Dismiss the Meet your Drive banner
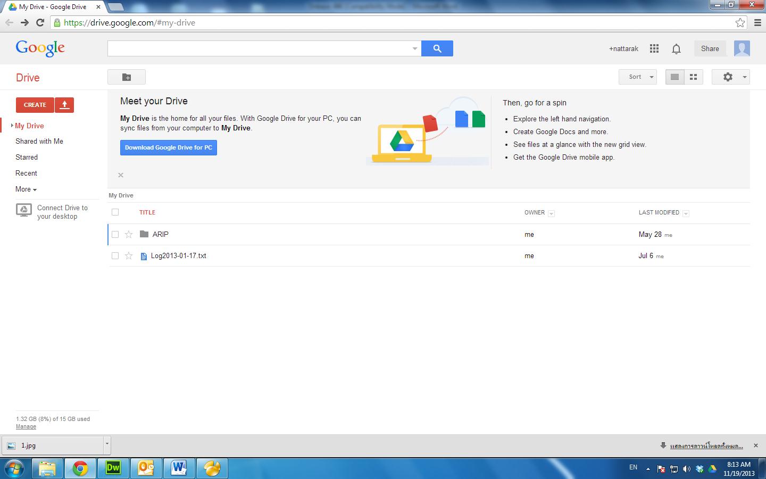 [121, 175]
